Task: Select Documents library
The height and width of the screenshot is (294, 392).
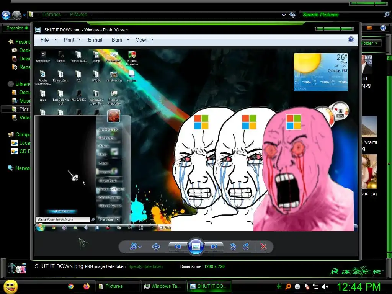Action: click(21, 93)
